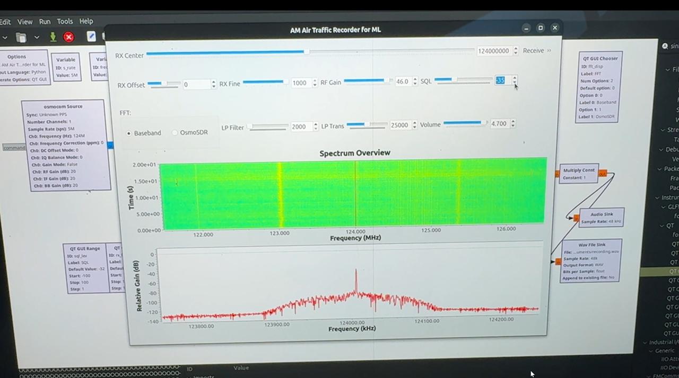The height and width of the screenshot is (378, 679).
Task: Click the SQL spinbox arrows
Action: click(515, 80)
